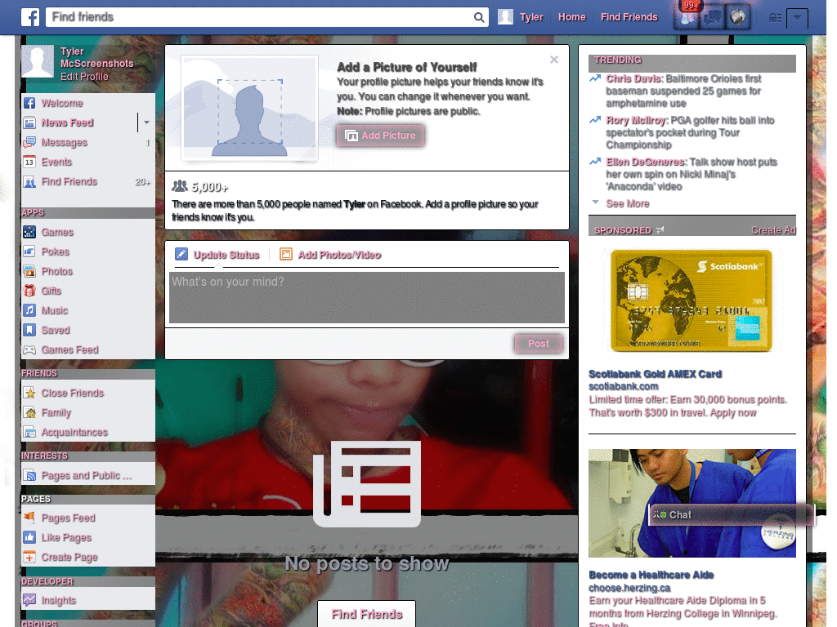
Task: Click the healthcare aide ad image
Action: [692, 503]
